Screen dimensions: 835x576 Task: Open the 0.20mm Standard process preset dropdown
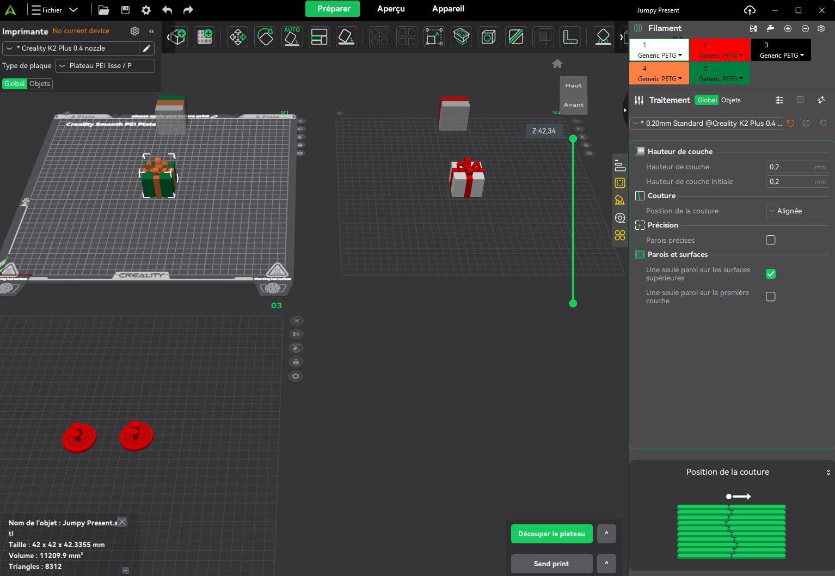tap(707, 124)
